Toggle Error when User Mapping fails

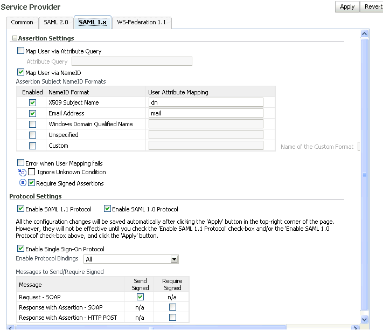coord(21,163)
